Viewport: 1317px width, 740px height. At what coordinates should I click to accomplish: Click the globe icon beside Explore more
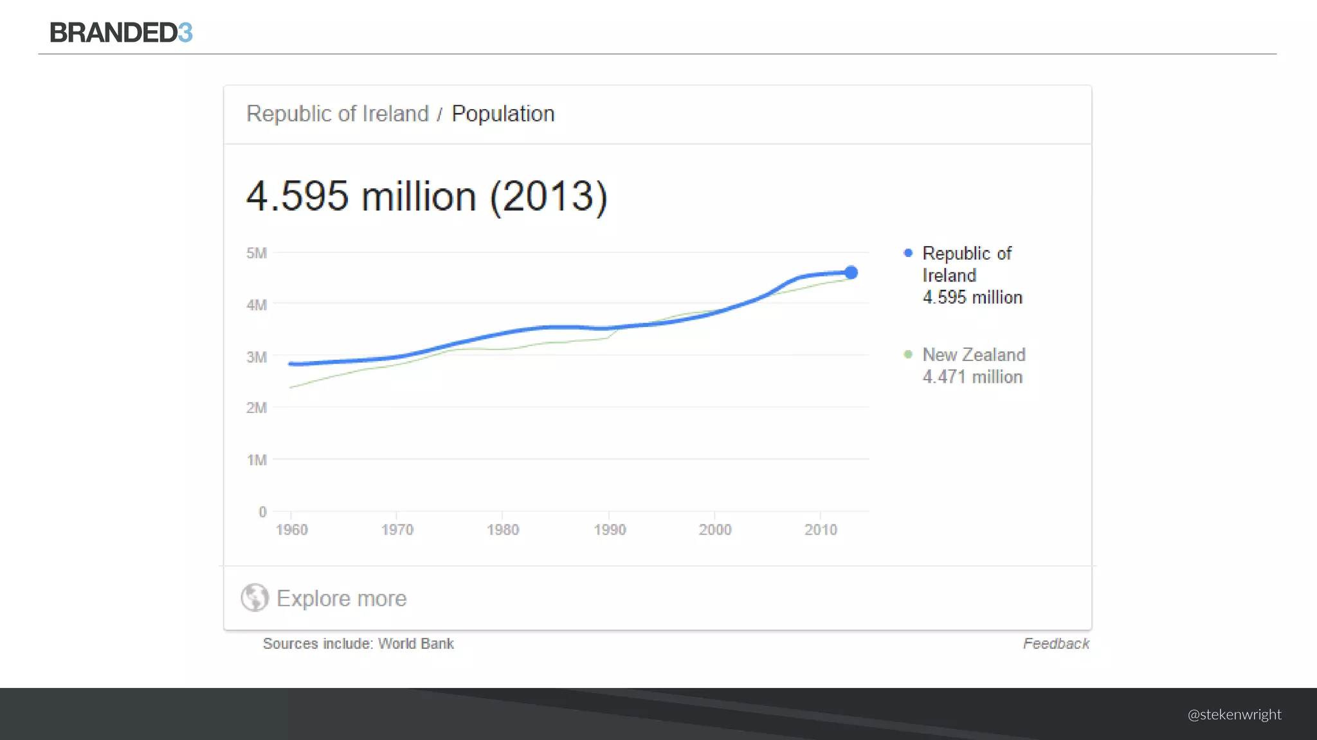(255, 597)
